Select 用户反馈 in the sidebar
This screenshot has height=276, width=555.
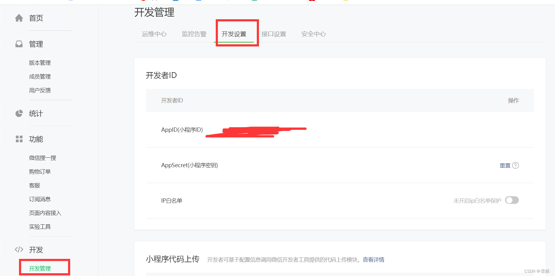pos(40,90)
